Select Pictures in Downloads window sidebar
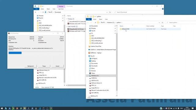 point(41,16)
